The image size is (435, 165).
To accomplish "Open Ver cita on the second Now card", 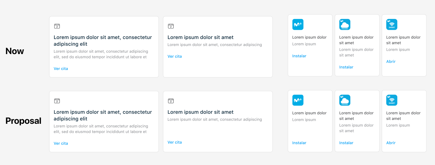I will [174, 56].
